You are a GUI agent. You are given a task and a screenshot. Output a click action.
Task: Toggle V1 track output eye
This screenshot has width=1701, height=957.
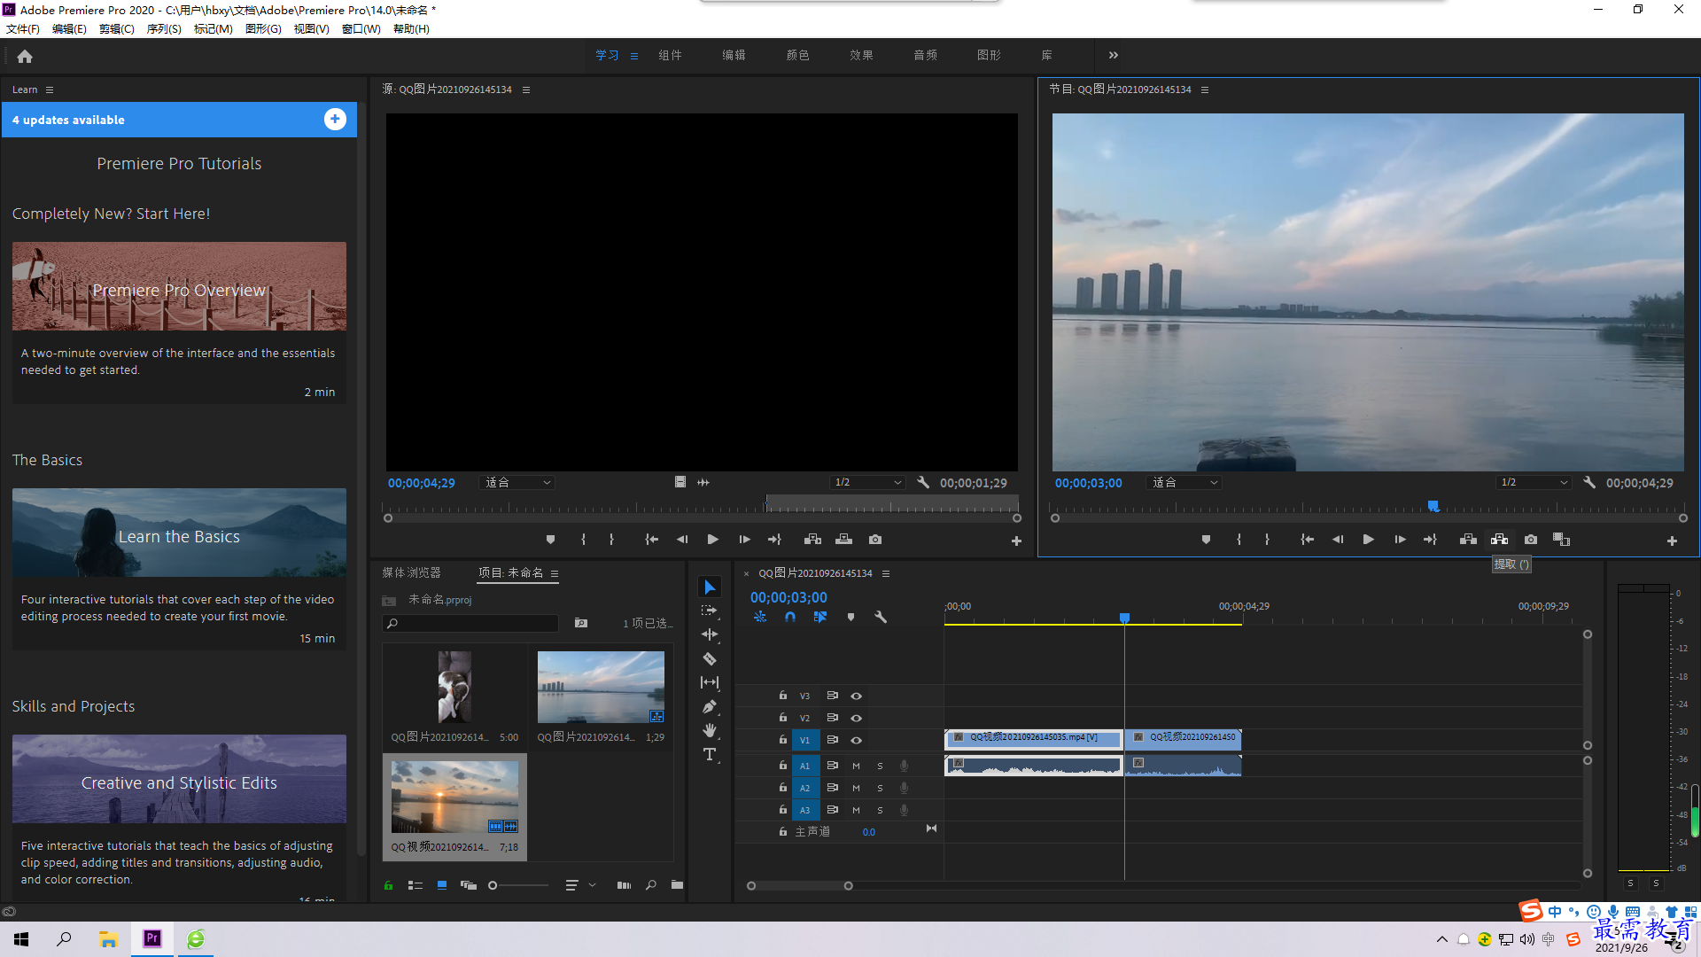point(857,740)
